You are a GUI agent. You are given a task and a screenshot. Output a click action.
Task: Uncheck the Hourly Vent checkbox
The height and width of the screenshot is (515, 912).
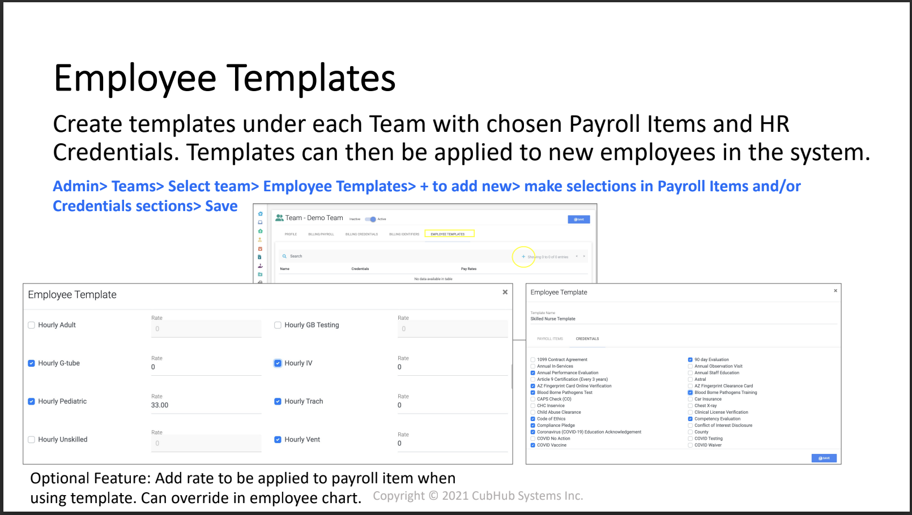coord(278,440)
